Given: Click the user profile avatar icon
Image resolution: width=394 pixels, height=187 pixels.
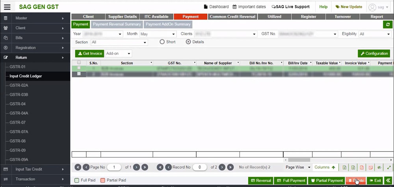Looking at the screenshot, I should (x=372, y=7).
